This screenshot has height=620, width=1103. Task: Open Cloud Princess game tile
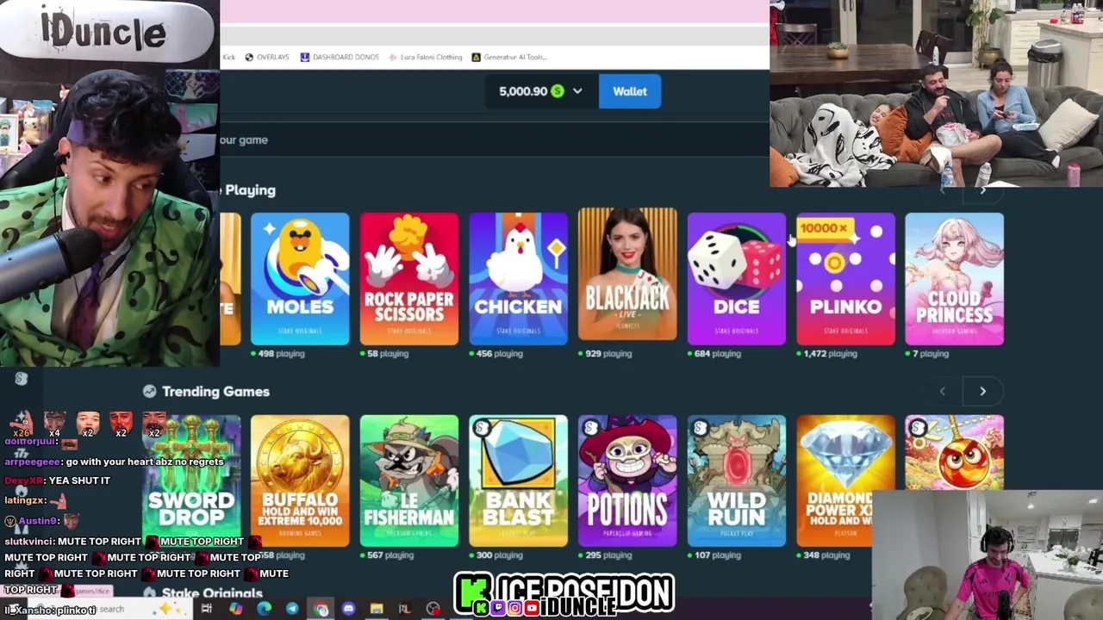pyautogui.click(x=955, y=278)
